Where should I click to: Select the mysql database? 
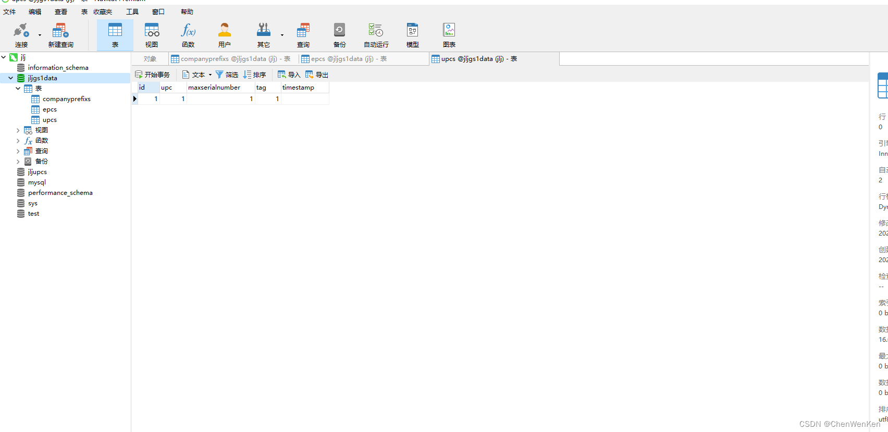pyautogui.click(x=36, y=182)
